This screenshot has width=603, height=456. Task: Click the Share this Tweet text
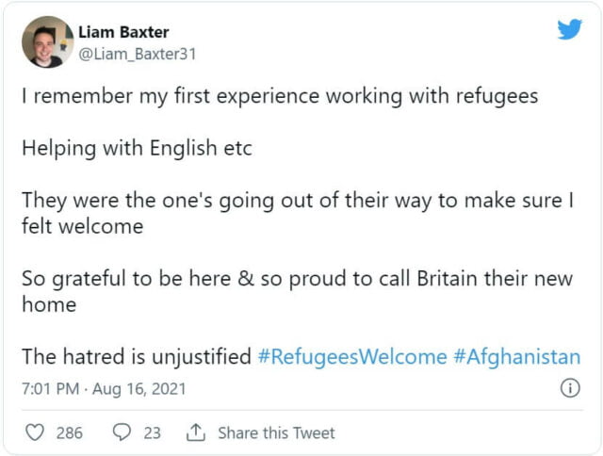[276, 432]
